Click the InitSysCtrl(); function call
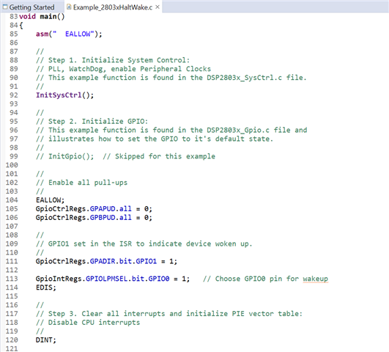This screenshot has width=389, height=352. click(x=64, y=95)
